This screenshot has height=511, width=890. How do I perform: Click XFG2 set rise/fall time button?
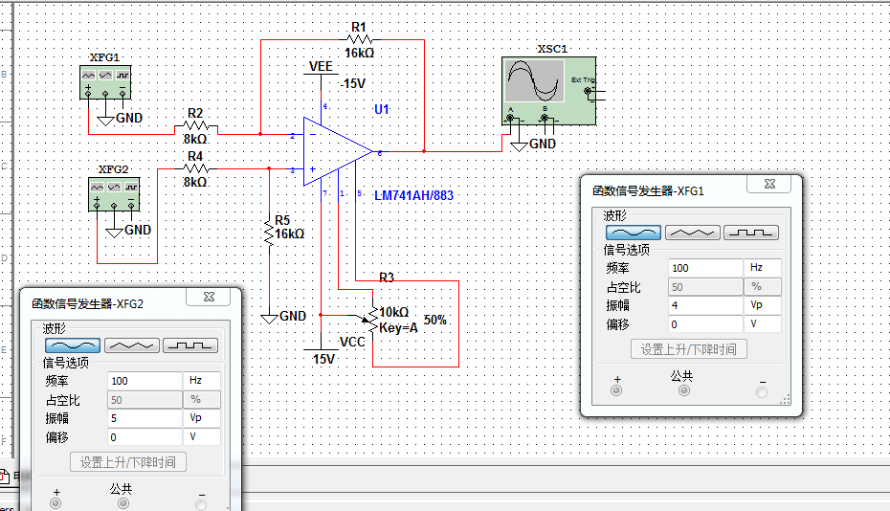point(128,462)
